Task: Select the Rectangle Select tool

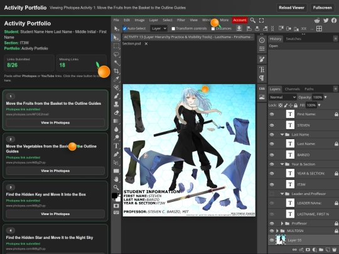Action: pyautogui.click(x=116, y=46)
